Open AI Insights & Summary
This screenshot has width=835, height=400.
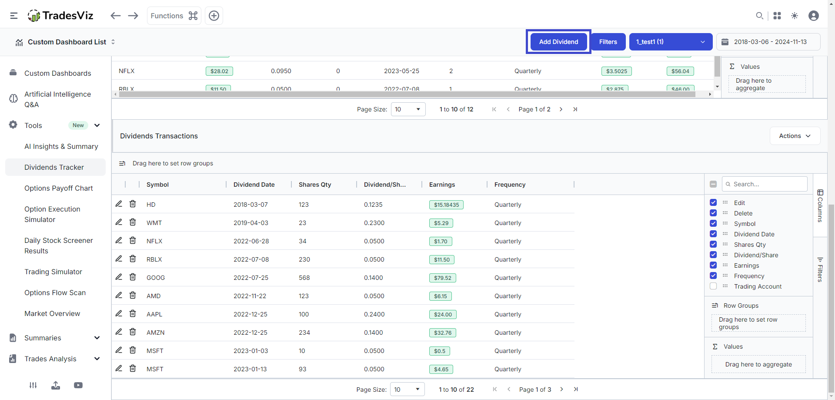[61, 146]
